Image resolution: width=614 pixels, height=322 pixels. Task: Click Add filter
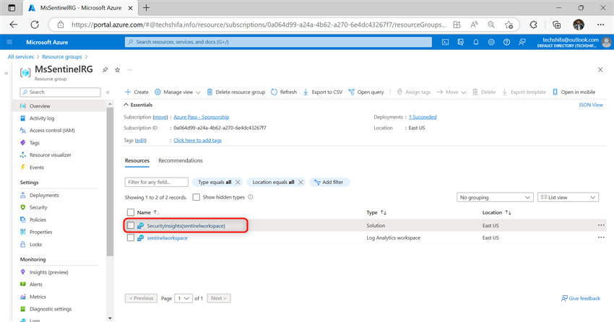[x=329, y=183]
